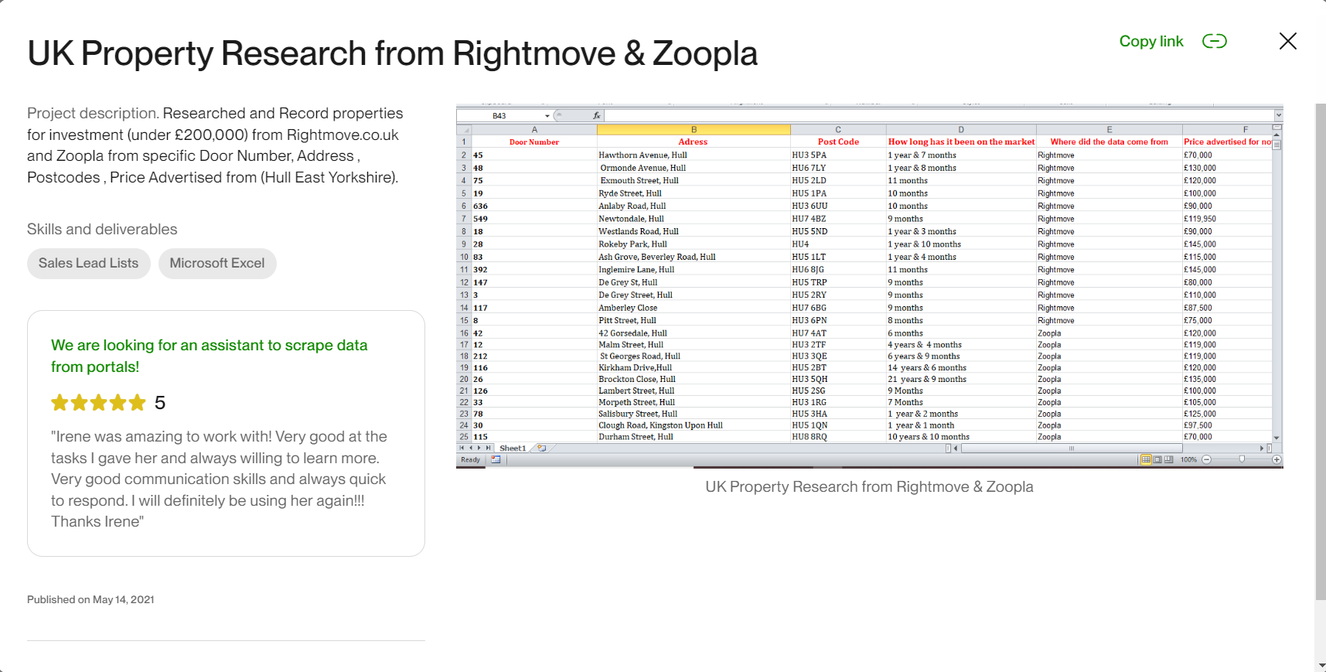1326x672 pixels.
Task: Open the Name Box dropdown arrow beside B43
Action: tap(547, 116)
